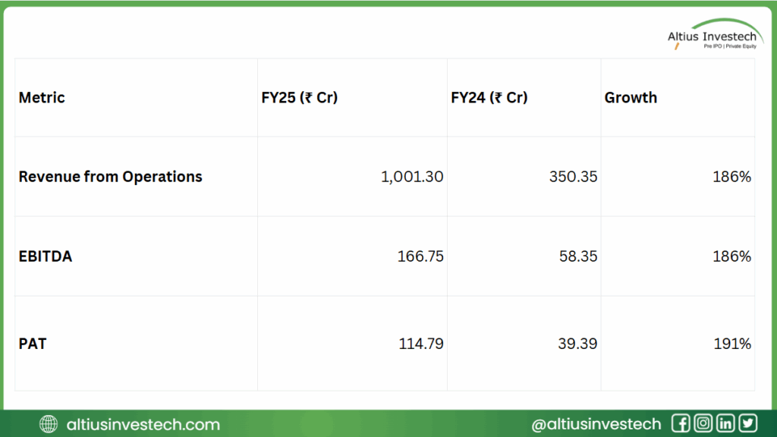Select the 1,001.30 revenue cell

(412, 177)
